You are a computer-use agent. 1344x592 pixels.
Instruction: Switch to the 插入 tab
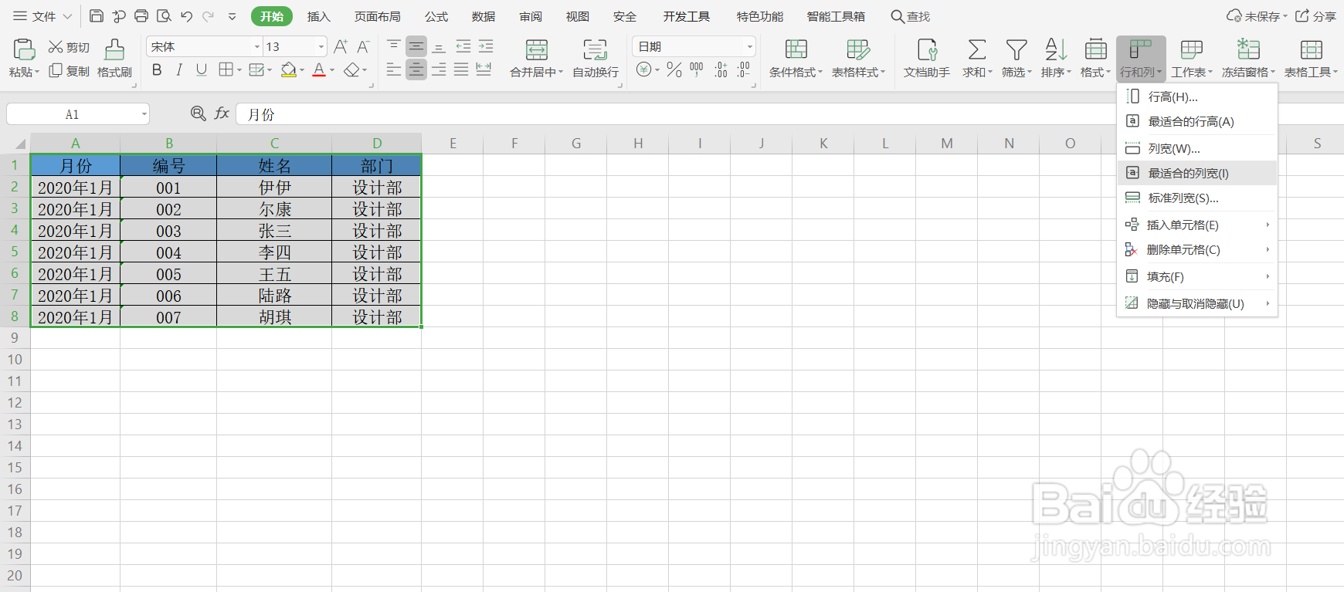pyautogui.click(x=318, y=16)
